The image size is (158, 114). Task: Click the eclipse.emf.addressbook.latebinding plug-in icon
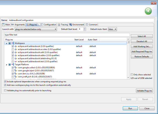coord(16,58)
